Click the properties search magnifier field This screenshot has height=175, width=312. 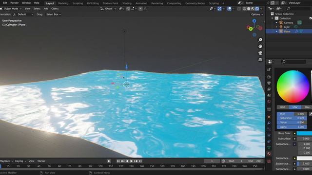[x=293, y=62]
